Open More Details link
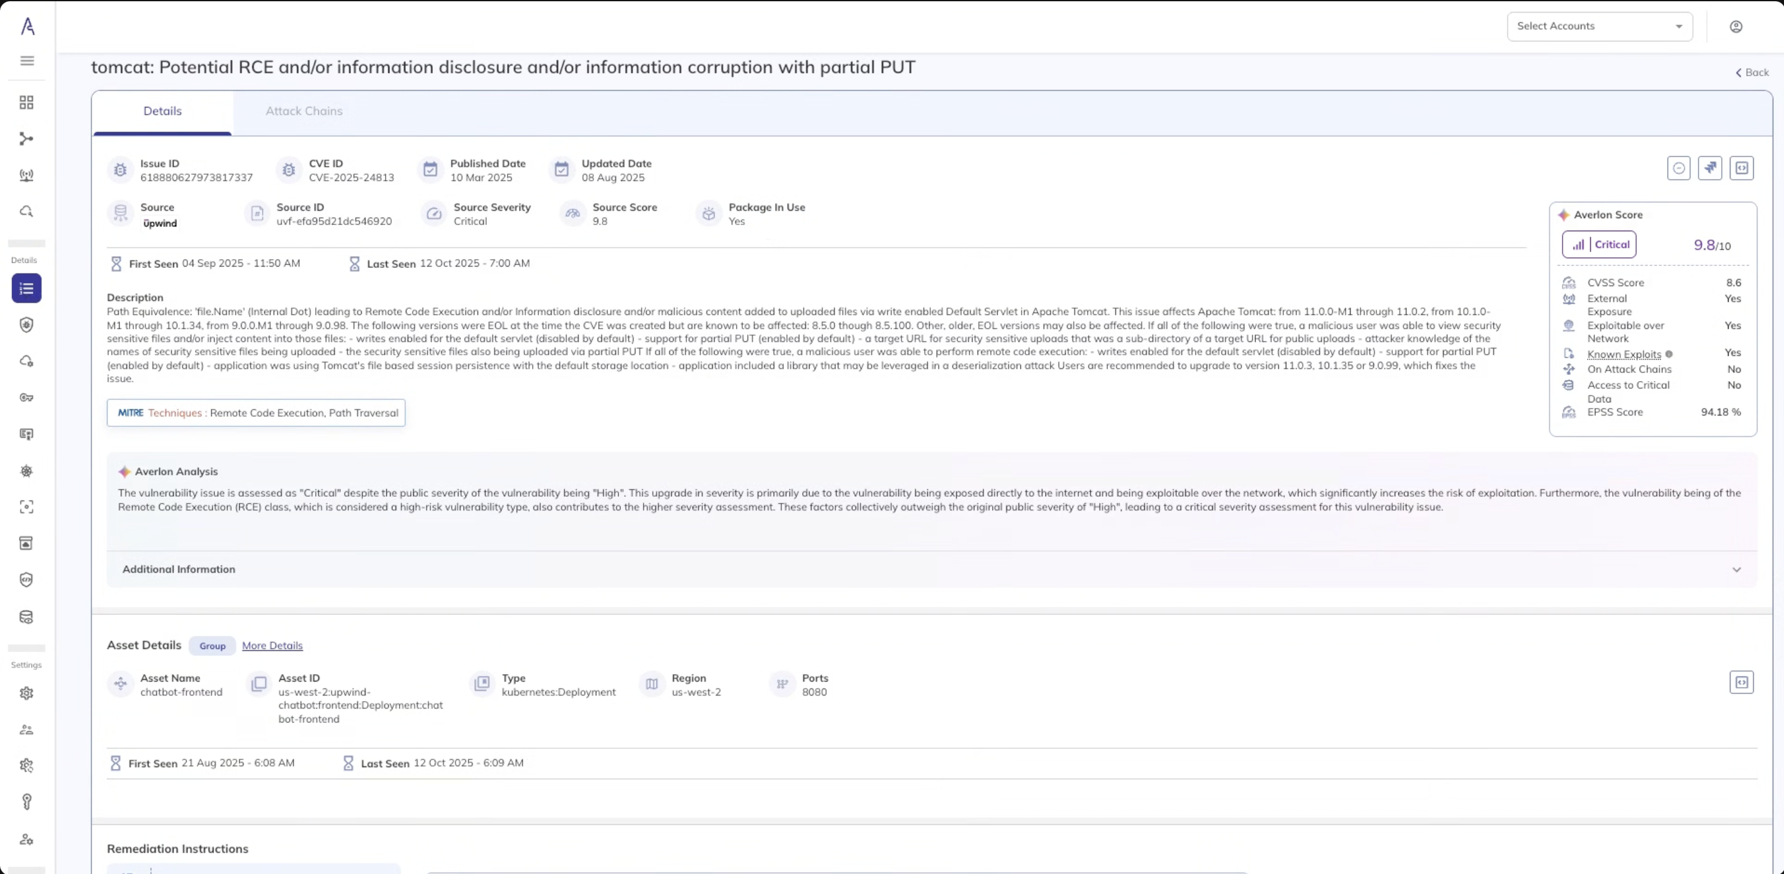This screenshot has width=1784, height=874. [x=272, y=646]
